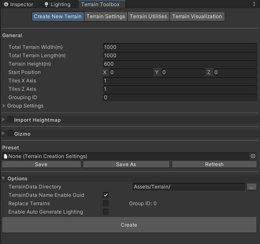Open the preset object picker circle icon
260x244 pixels.
point(253,156)
